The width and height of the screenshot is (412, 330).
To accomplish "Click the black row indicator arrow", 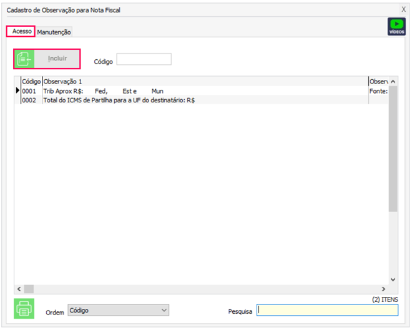I will (x=17, y=90).
